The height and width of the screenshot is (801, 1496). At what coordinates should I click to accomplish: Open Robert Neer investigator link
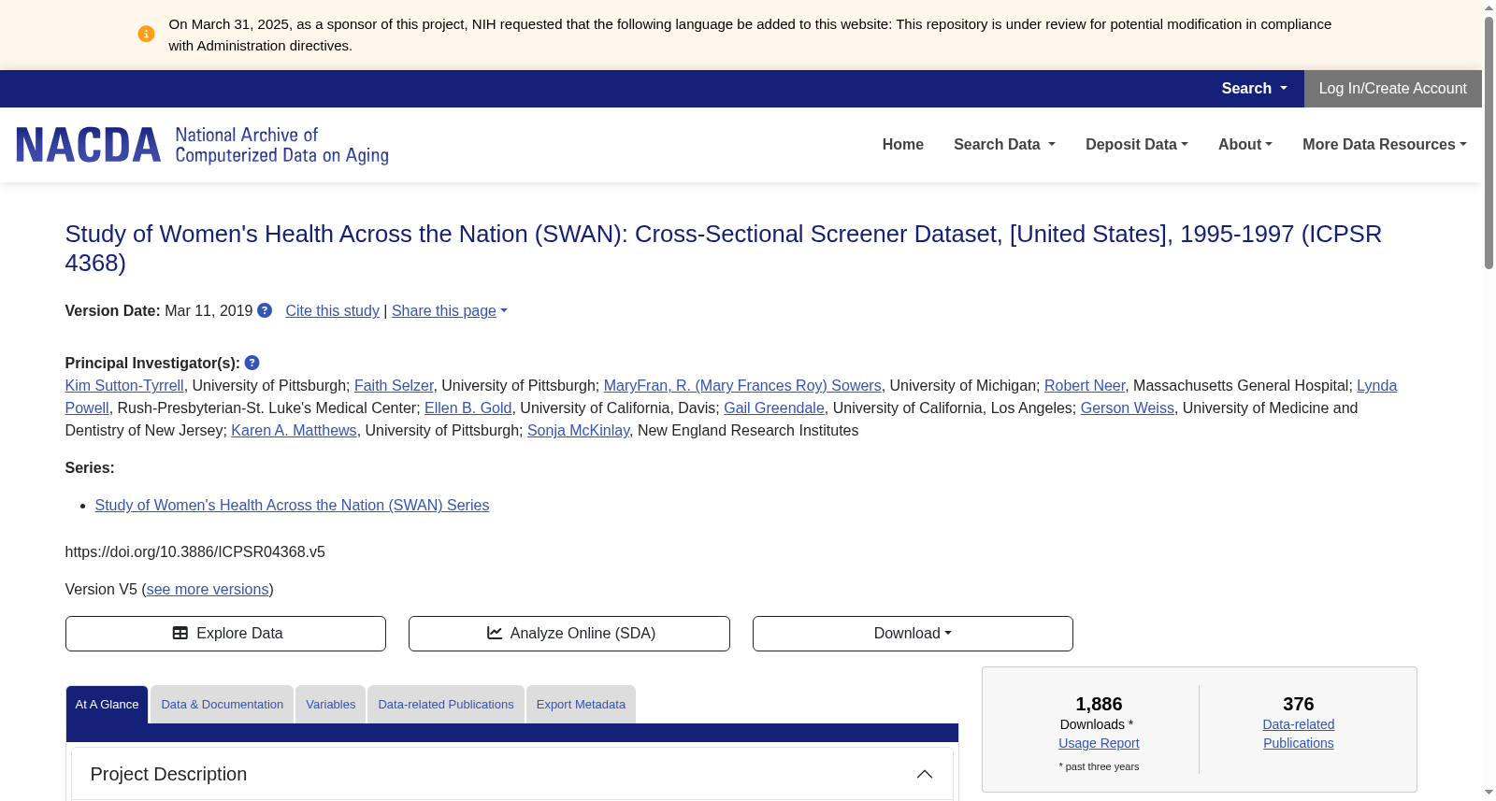pos(1085,386)
